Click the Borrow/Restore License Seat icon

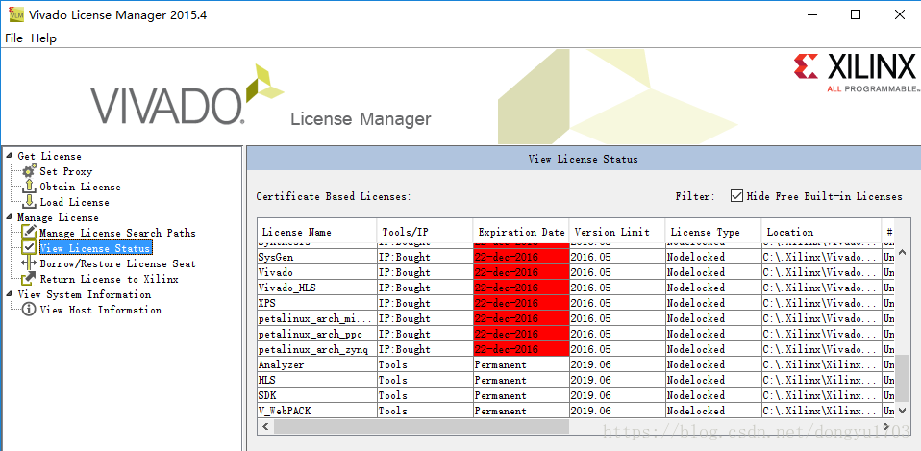point(30,263)
